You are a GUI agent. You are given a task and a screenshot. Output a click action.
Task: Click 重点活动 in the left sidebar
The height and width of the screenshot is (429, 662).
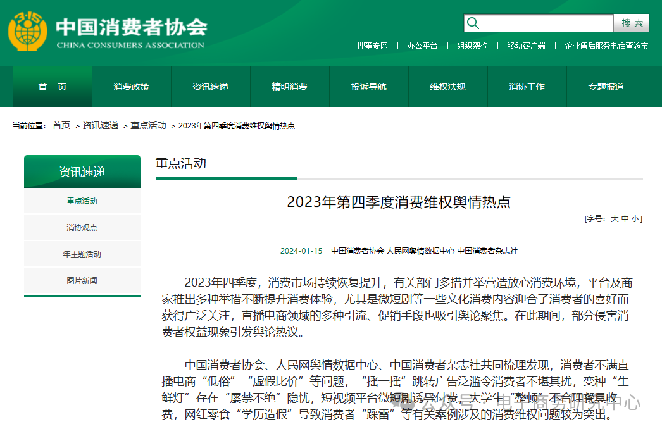point(82,202)
